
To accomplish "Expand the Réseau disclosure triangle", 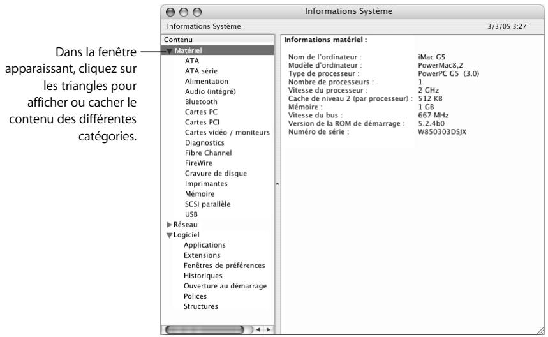I will click(169, 225).
